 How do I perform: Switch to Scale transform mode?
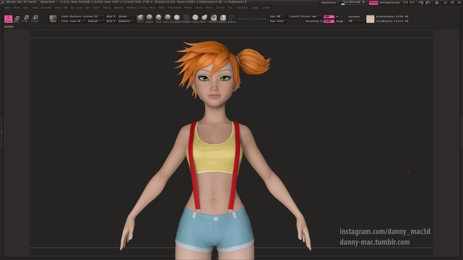click(25, 19)
